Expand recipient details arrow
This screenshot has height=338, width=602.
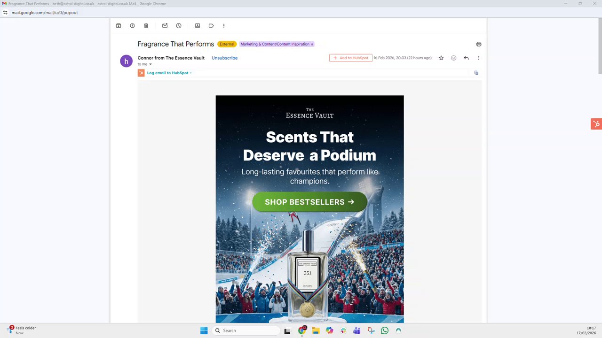coord(150,64)
